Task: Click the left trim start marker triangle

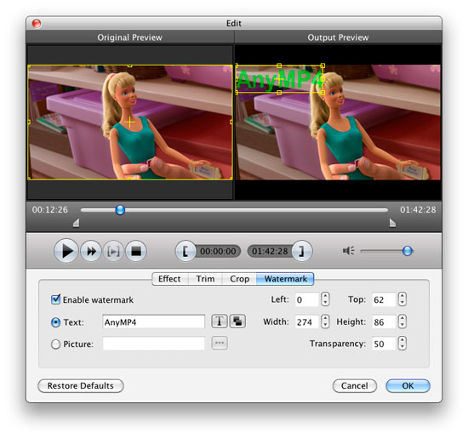Action: [x=76, y=223]
